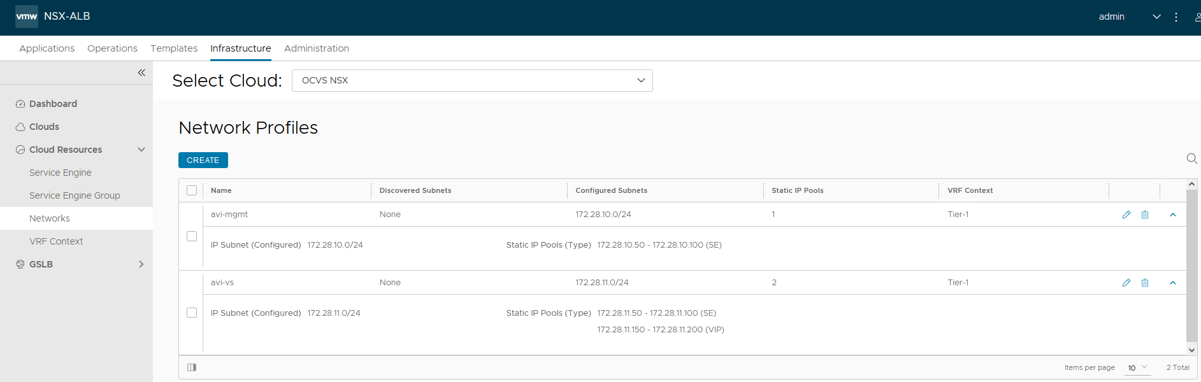Screen dimensions: 1201x382
Task: Click pool 172.28.10.50 - 172.28.10.100 (SE)
Action: (659, 245)
